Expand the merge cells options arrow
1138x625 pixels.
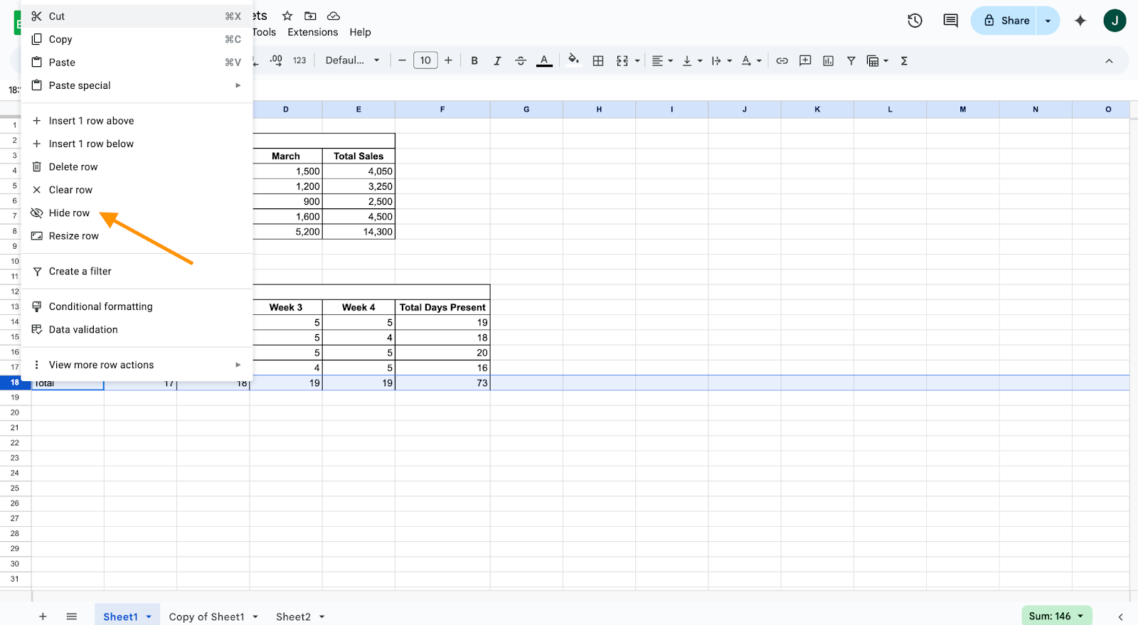pyautogui.click(x=637, y=60)
